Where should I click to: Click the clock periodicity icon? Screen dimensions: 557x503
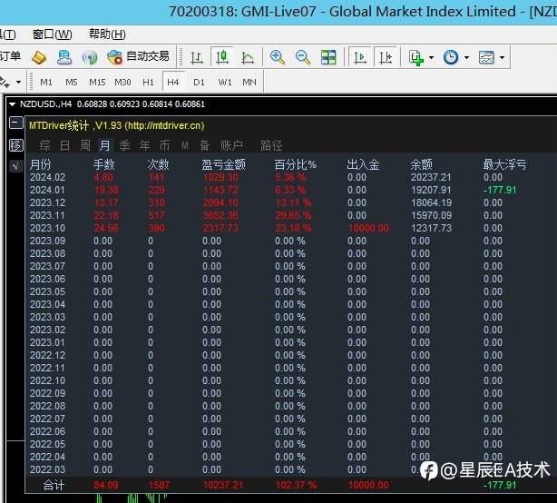pos(451,57)
